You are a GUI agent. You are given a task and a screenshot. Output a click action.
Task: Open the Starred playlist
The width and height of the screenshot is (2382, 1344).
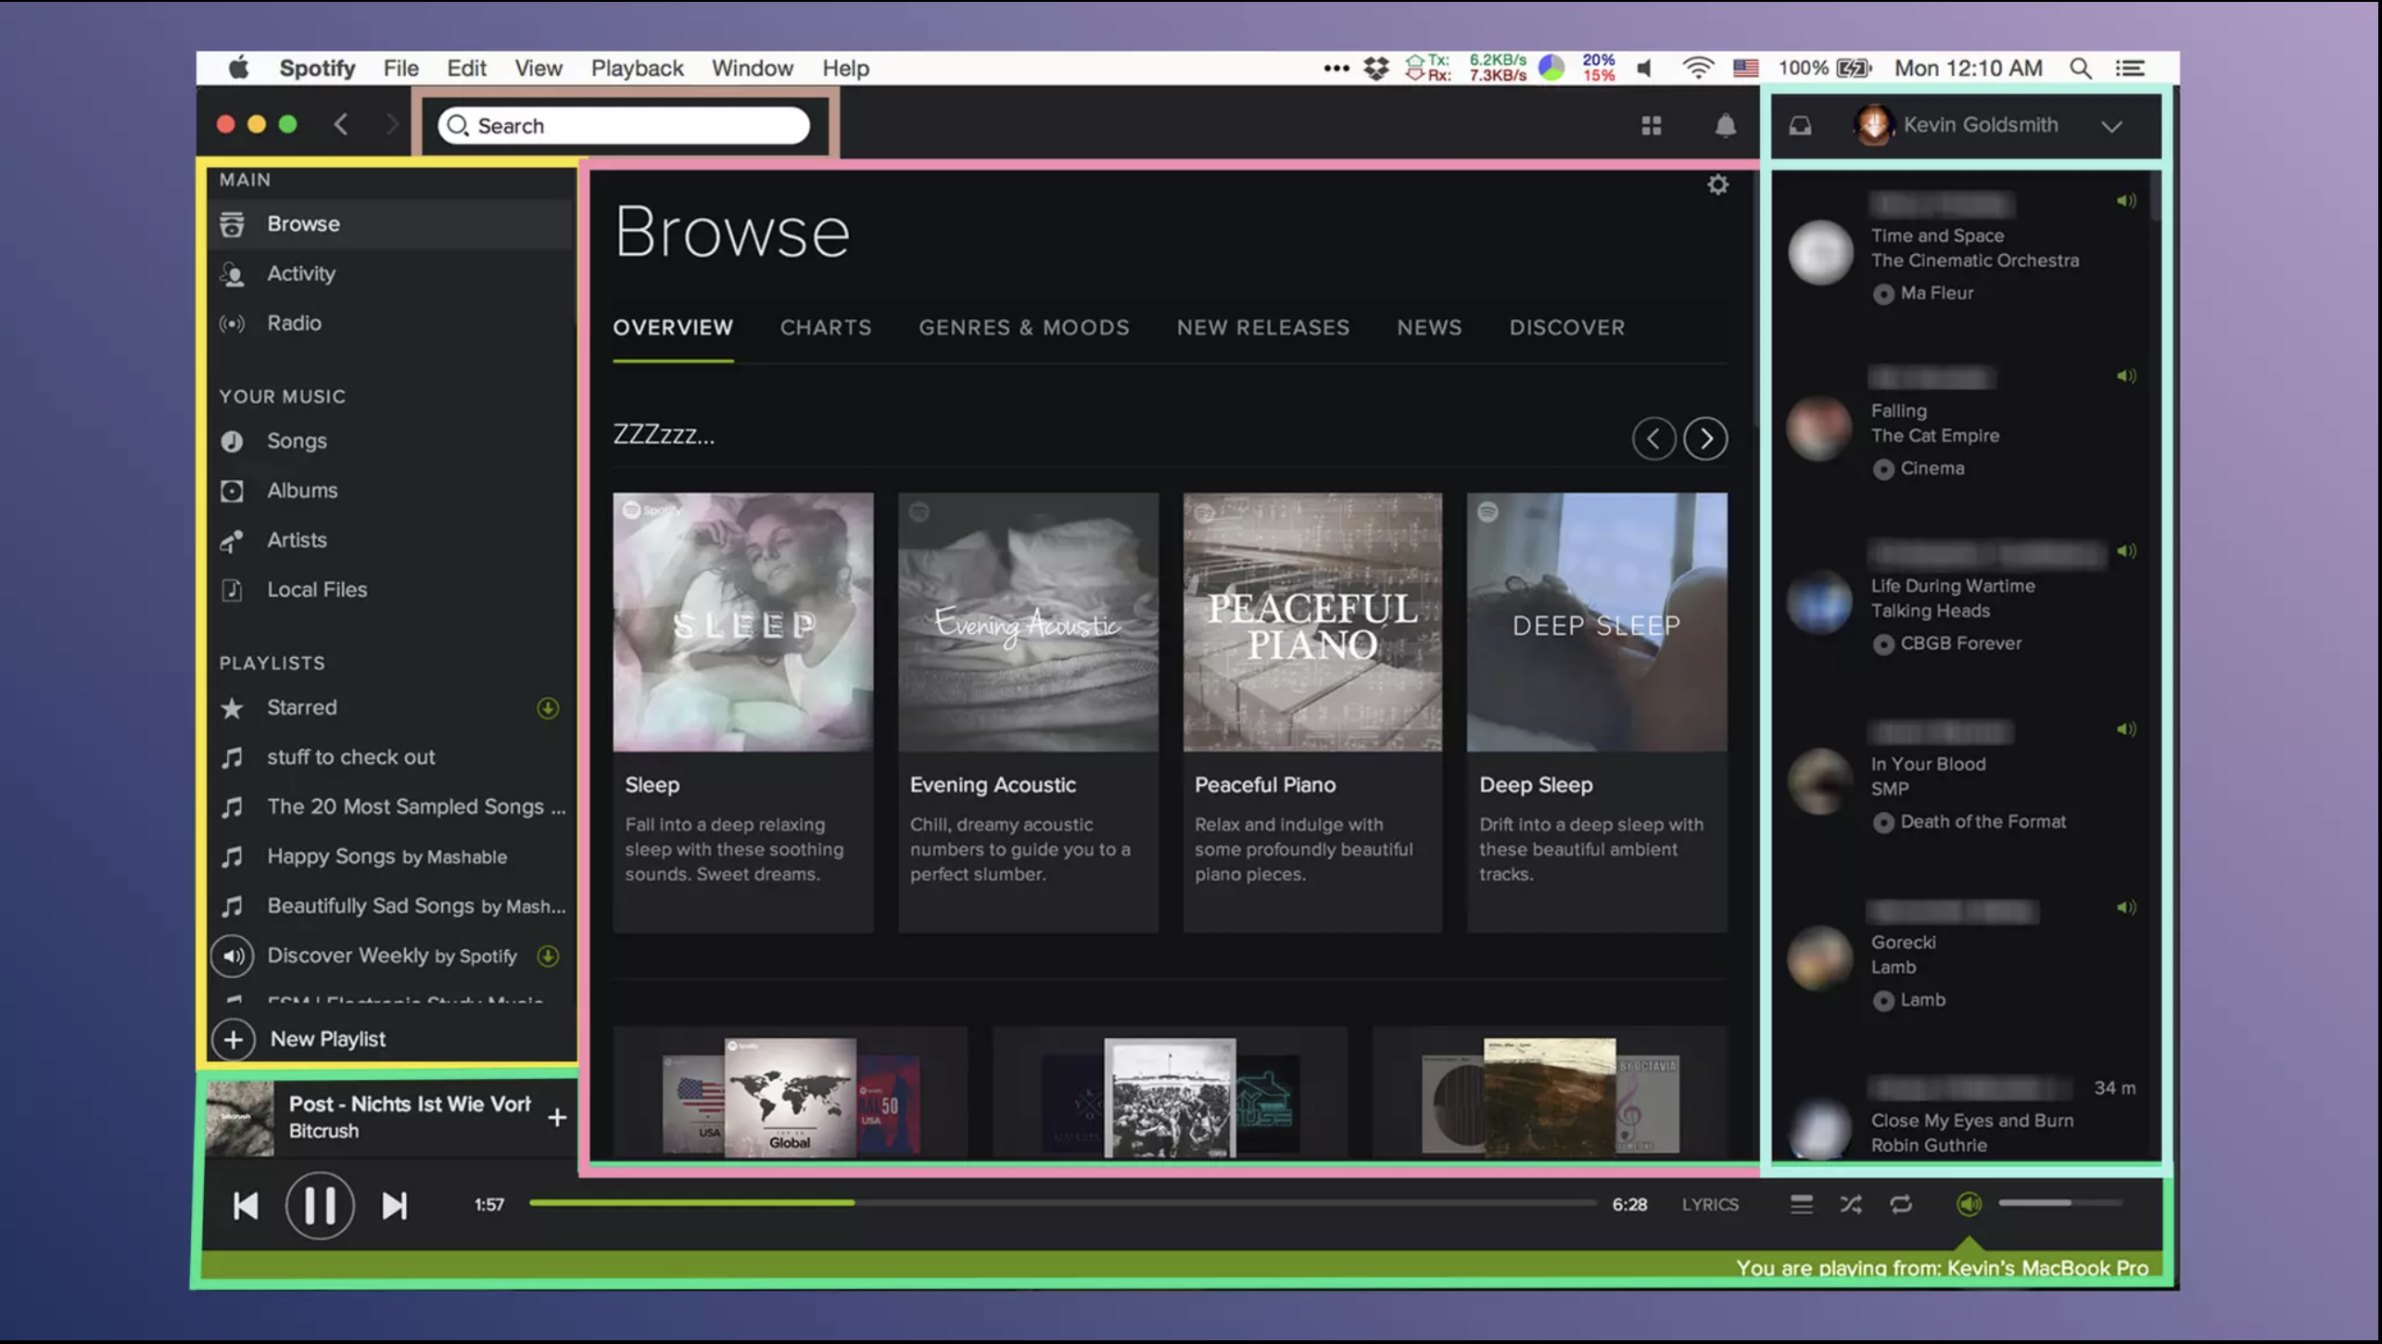pyautogui.click(x=302, y=707)
